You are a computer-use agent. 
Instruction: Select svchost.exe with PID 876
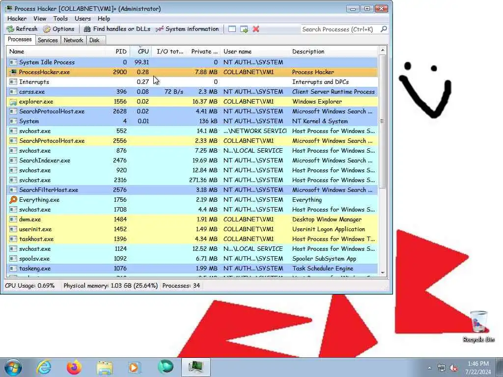coord(192,151)
